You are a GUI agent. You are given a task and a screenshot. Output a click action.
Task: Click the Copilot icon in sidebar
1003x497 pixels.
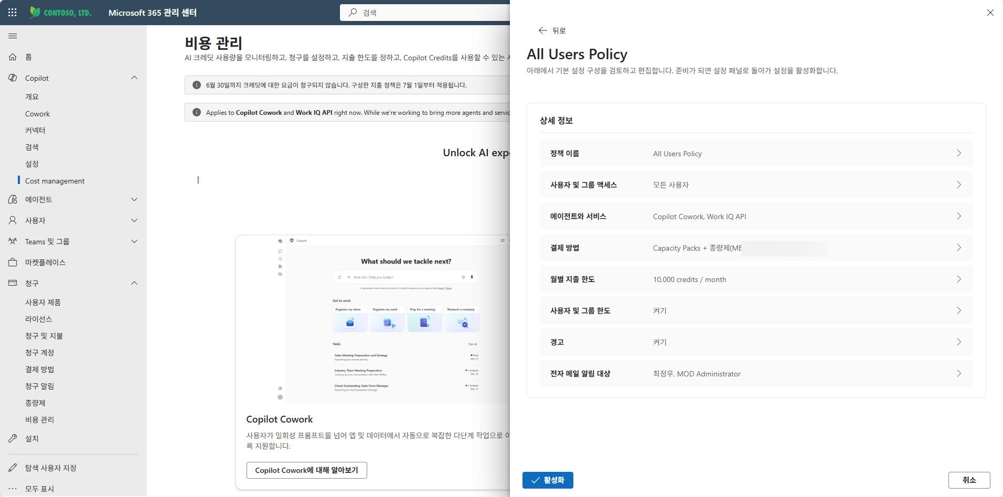[13, 78]
